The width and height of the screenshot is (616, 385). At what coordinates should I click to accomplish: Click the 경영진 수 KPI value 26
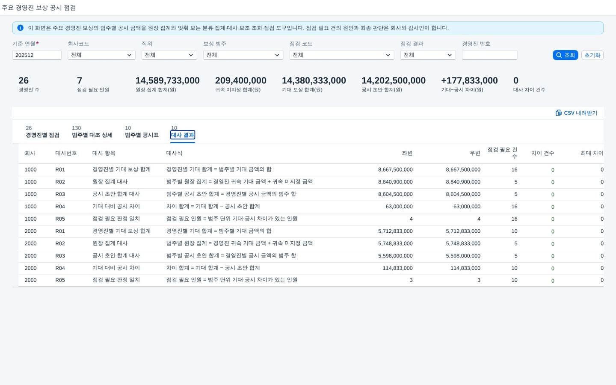tap(24, 80)
